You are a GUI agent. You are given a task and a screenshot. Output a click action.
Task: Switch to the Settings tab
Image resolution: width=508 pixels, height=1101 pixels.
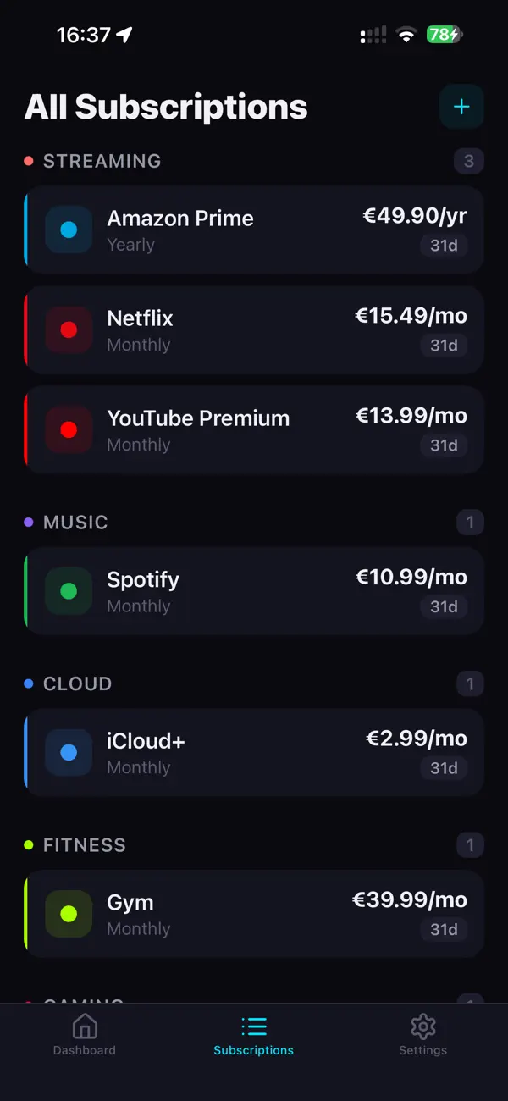(422, 1035)
